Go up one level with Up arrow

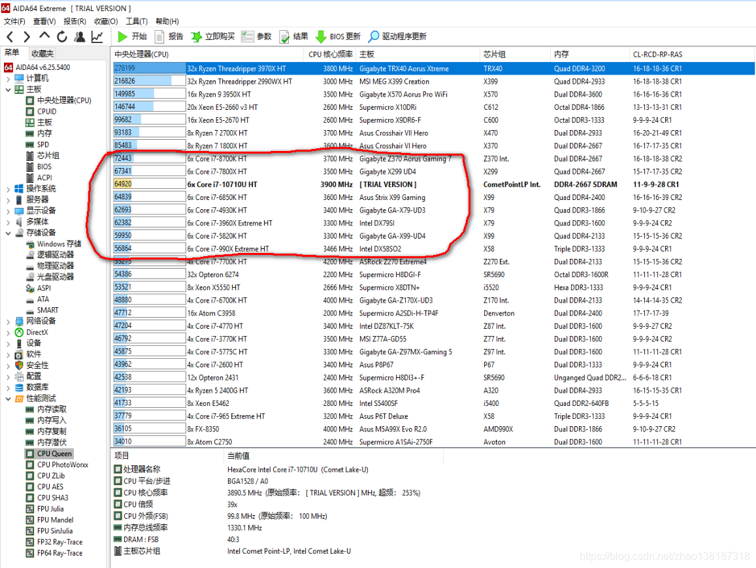point(44,36)
